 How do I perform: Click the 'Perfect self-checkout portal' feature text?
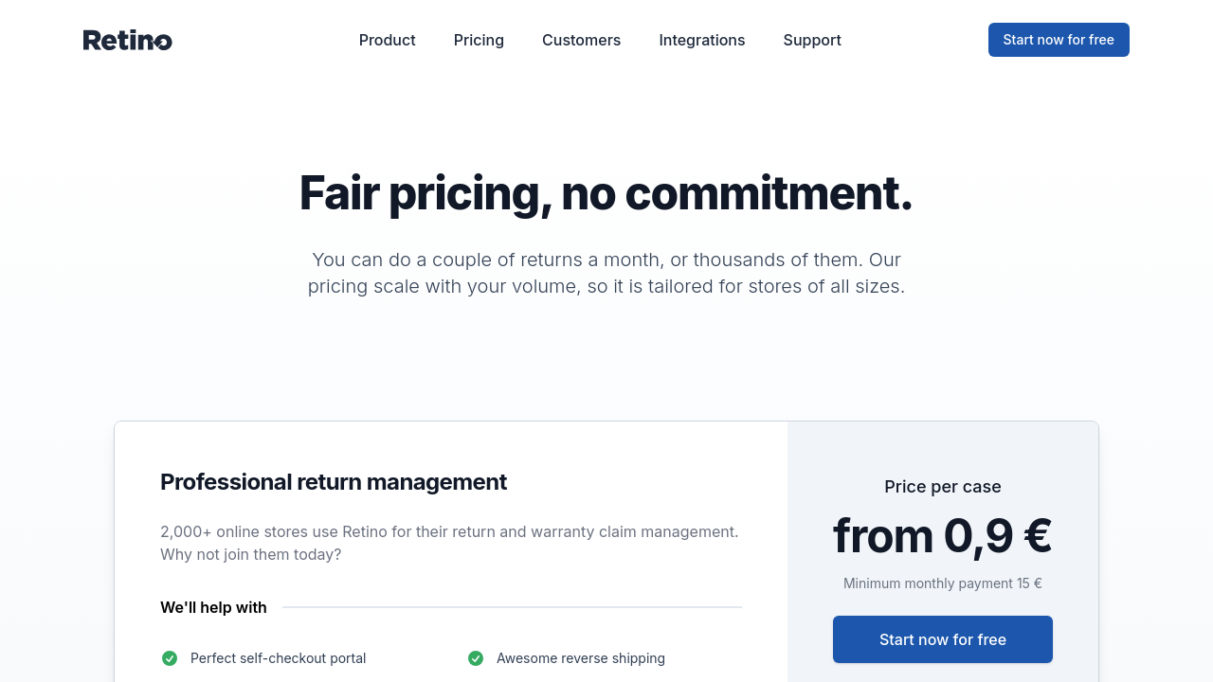(x=278, y=658)
